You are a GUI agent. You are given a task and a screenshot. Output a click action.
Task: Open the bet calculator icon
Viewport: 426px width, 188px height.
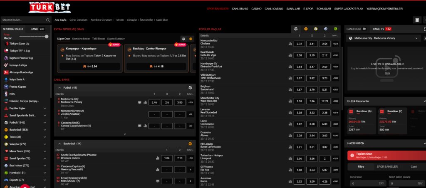pyautogui.click(x=417, y=20)
